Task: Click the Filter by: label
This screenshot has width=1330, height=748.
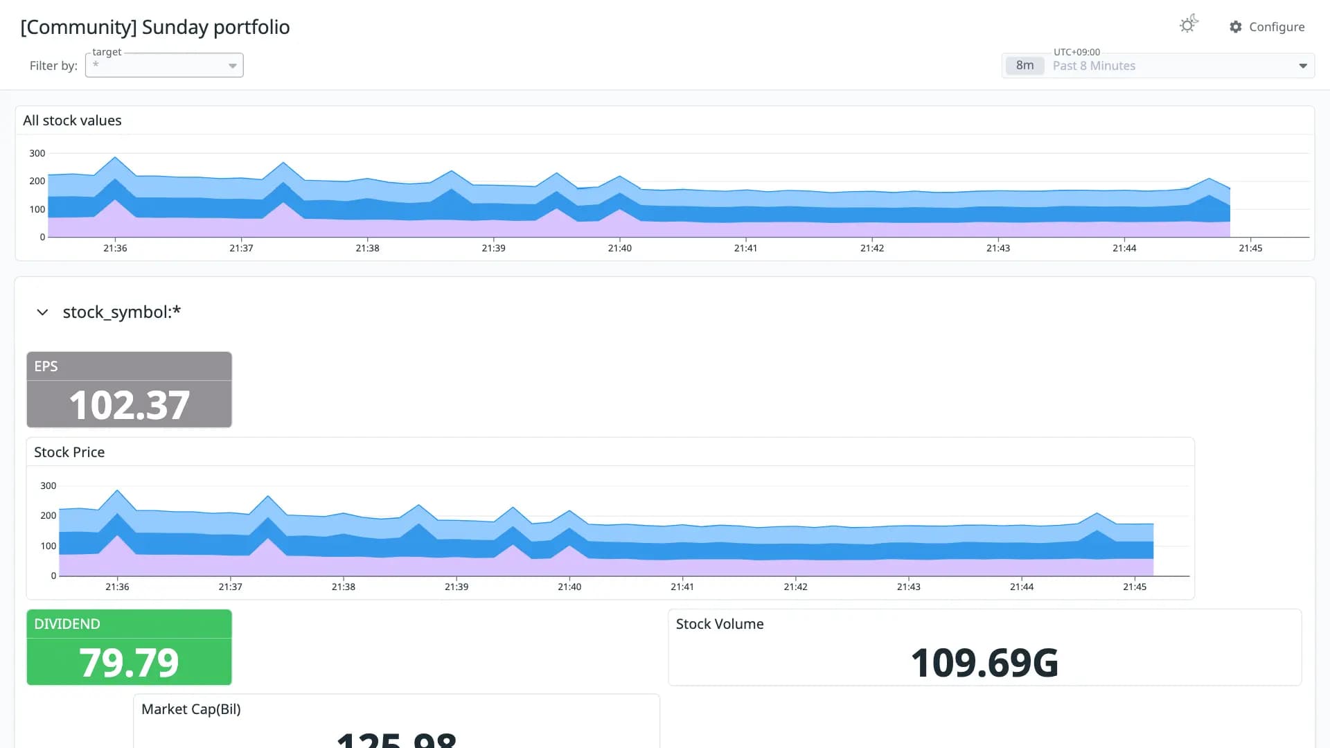Action: coord(53,66)
